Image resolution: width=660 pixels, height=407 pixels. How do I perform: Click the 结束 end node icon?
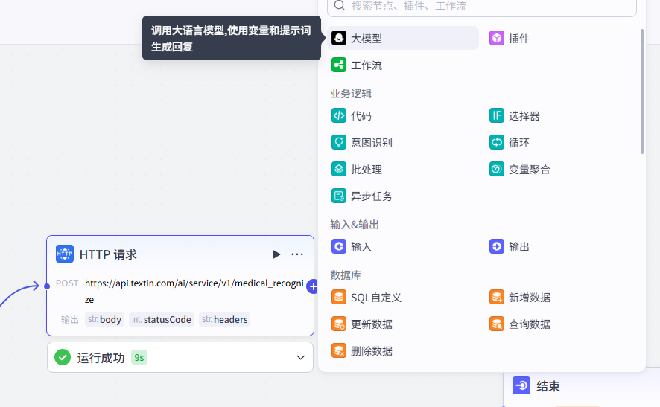pyautogui.click(x=521, y=385)
